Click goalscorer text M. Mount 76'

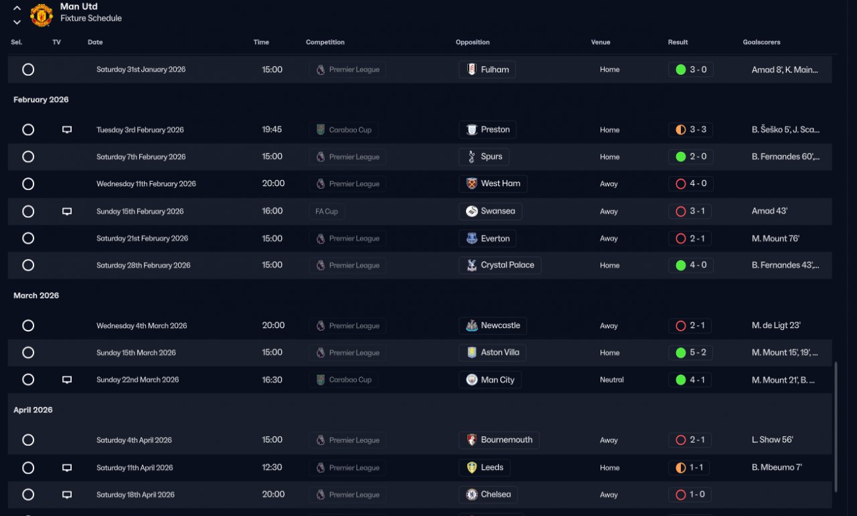(775, 238)
